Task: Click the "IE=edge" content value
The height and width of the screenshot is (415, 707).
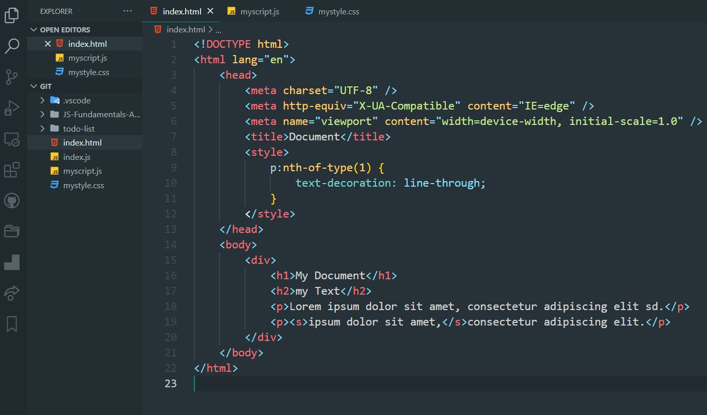Action: (x=547, y=106)
